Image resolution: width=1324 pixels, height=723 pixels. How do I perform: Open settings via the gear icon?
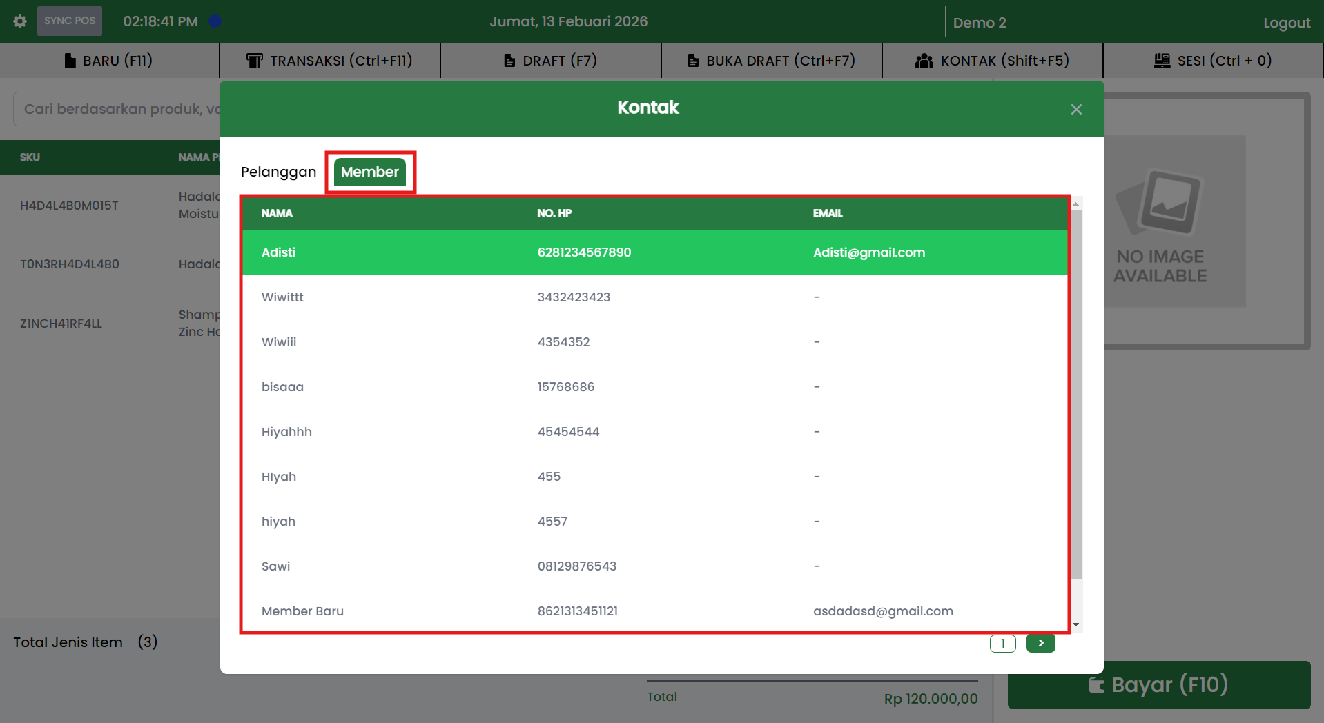[20, 21]
